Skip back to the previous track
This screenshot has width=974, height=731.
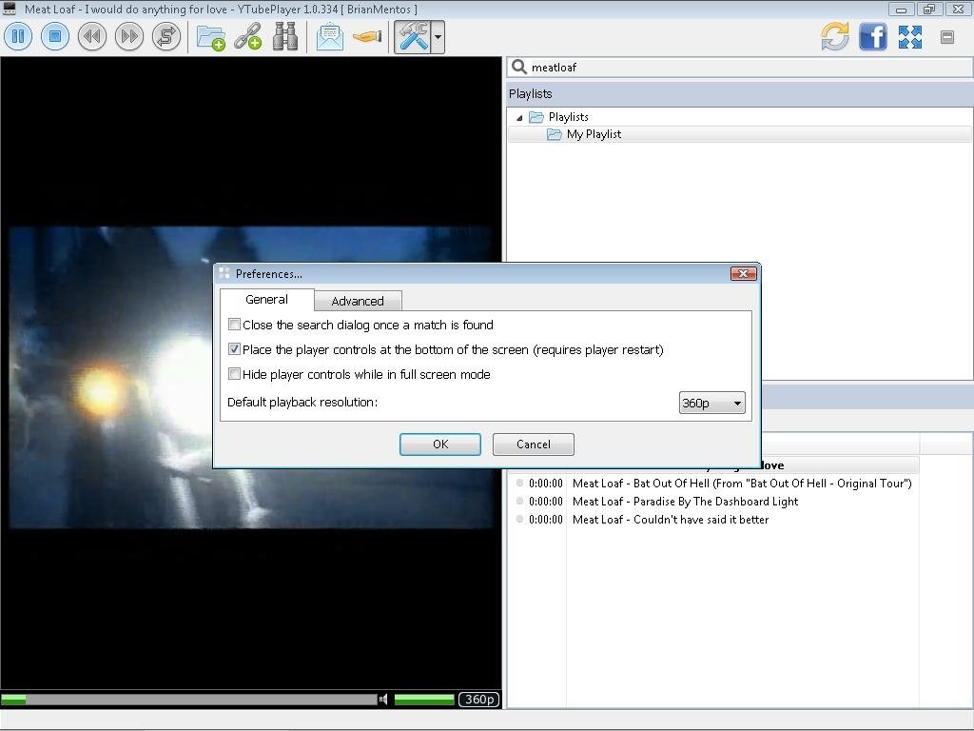92,37
